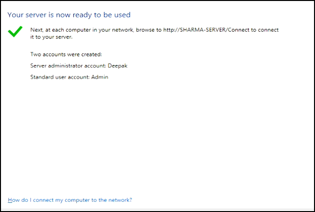
Task: Open the "How do I connect my computer" link
Action: coord(70,200)
